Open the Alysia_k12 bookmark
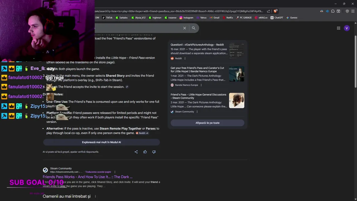The height and width of the screenshot is (201, 357). (x=138, y=18)
